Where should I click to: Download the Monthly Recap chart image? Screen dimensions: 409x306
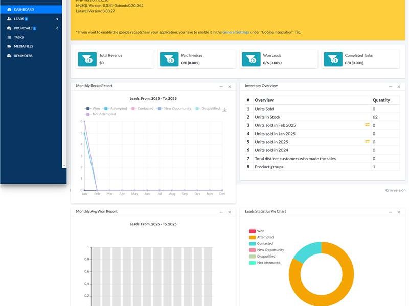[x=224, y=110]
